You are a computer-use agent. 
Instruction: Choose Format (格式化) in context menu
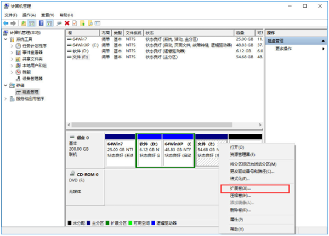coord(239,179)
